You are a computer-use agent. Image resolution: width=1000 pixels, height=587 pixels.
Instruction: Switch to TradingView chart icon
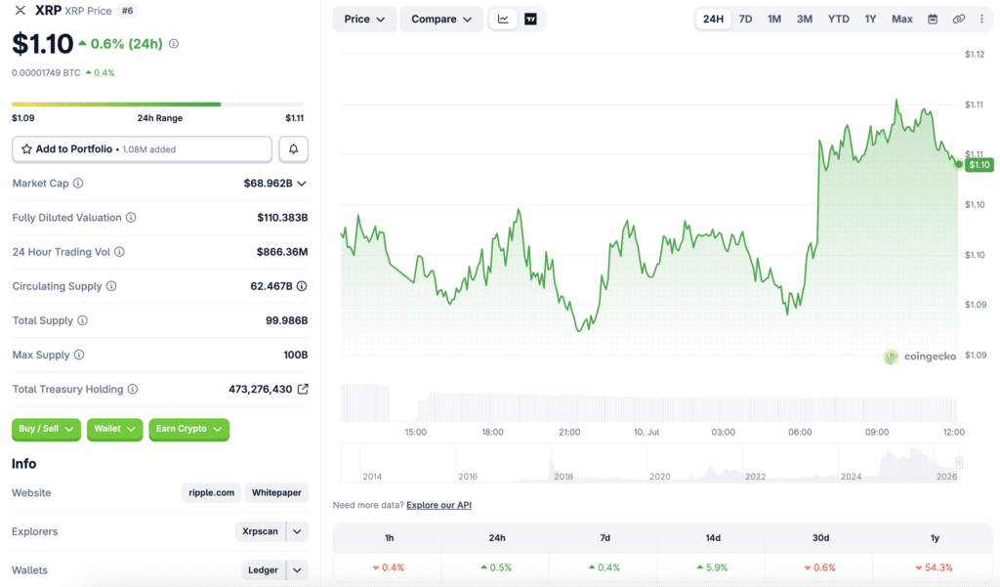[530, 20]
